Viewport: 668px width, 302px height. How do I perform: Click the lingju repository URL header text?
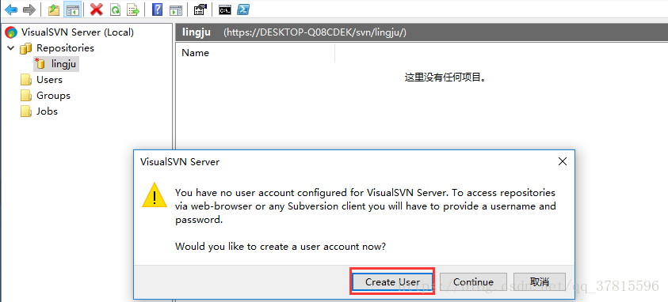pos(315,32)
